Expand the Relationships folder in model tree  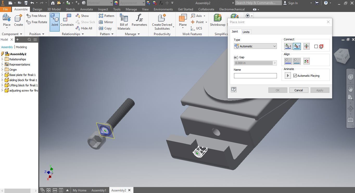click(2, 59)
